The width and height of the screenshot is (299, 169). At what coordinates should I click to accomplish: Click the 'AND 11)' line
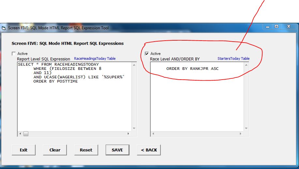(x=42, y=73)
